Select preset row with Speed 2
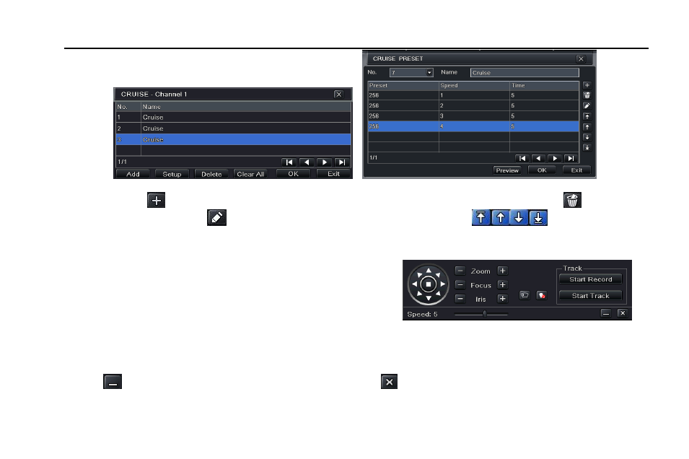The image size is (689, 459). tap(474, 105)
